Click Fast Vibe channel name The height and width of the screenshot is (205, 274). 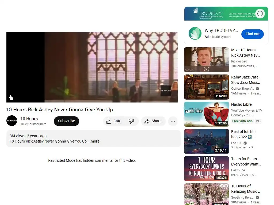(238, 170)
